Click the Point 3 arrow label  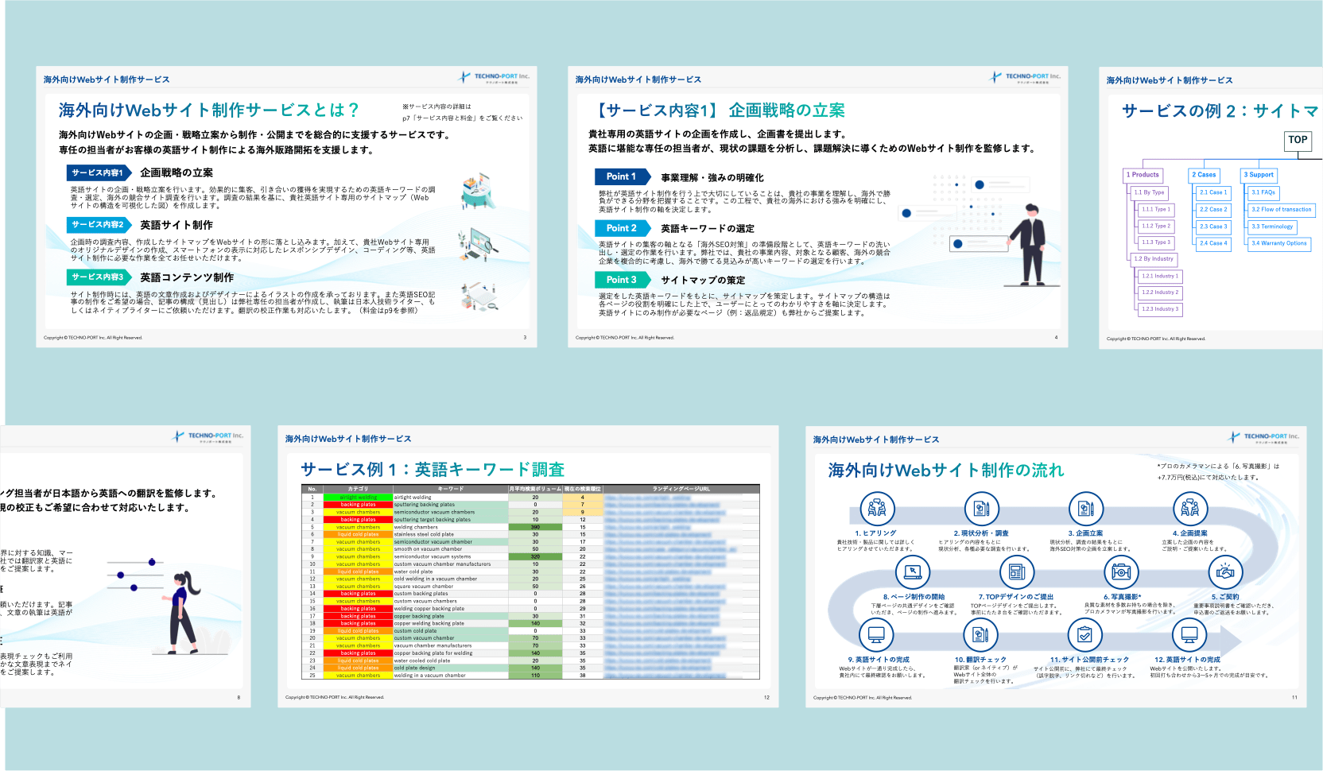tap(622, 280)
